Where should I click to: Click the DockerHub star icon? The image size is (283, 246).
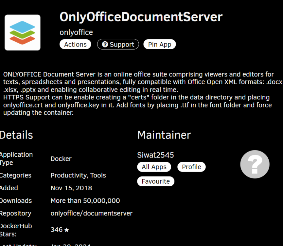click(x=67, y=230)
